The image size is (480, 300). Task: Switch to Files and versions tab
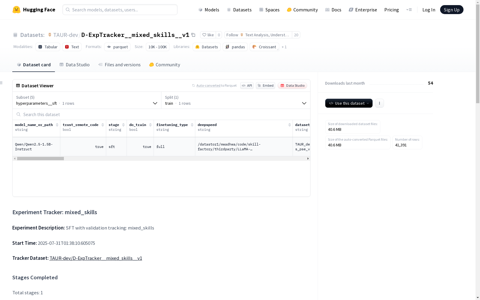click(x=119, y=65)
